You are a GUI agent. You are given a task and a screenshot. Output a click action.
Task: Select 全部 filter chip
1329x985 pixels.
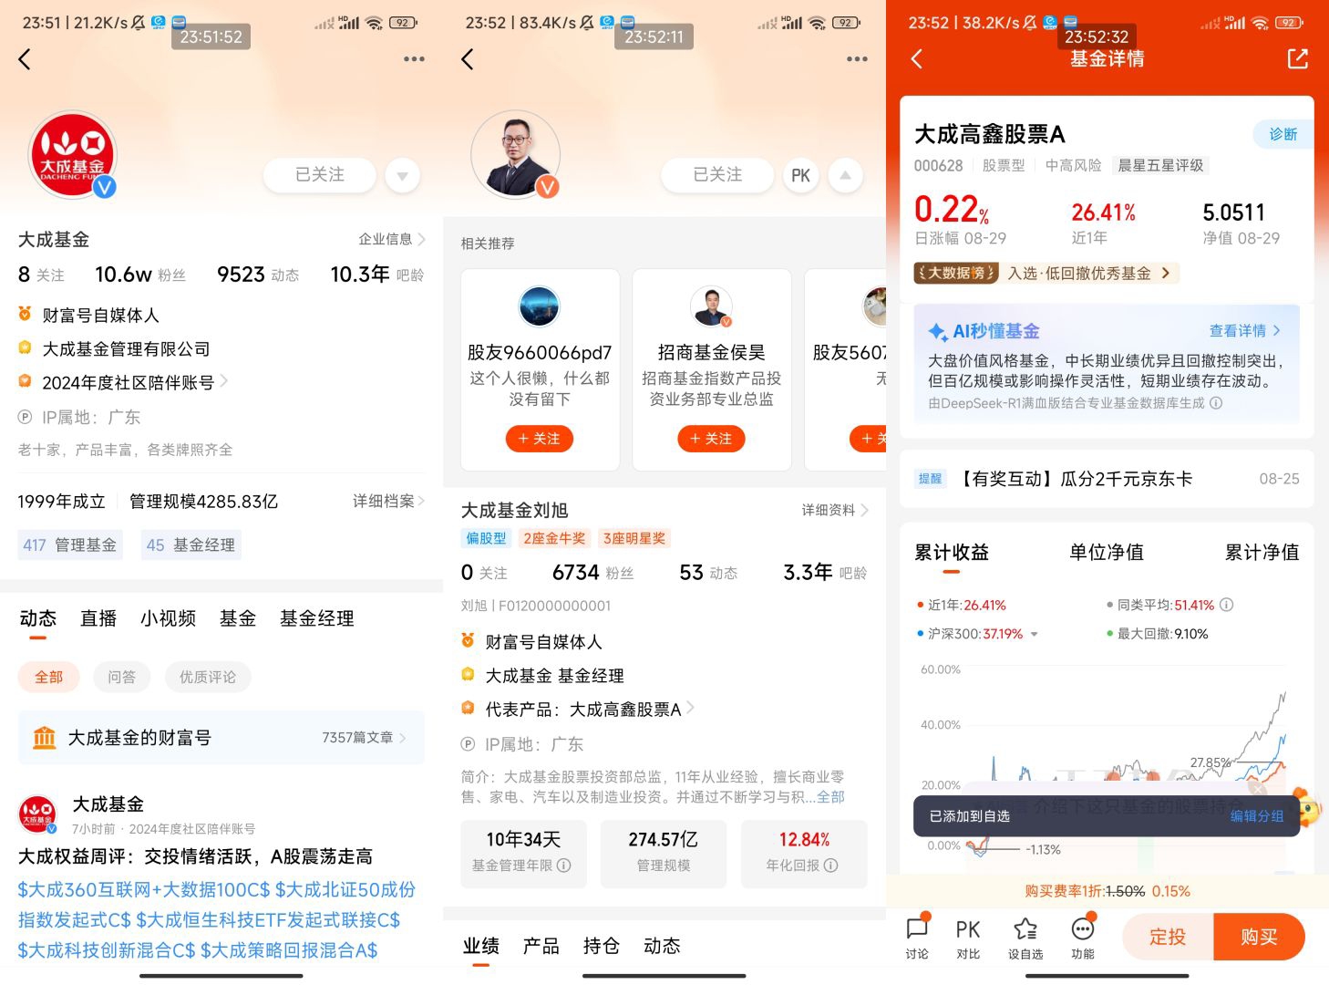pyautogui.click(x=49, y=677)
